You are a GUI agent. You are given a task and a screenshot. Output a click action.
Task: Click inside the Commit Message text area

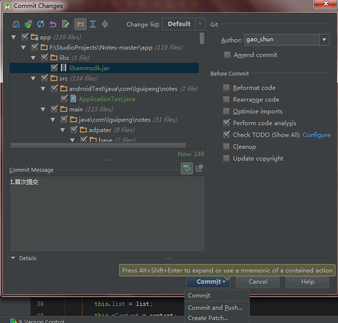coord(107,214)
